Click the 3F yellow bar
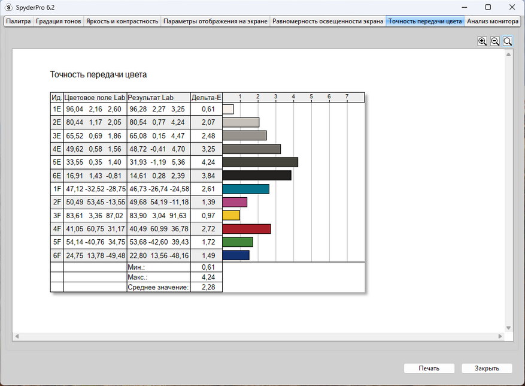 click(x=231, y=215)
